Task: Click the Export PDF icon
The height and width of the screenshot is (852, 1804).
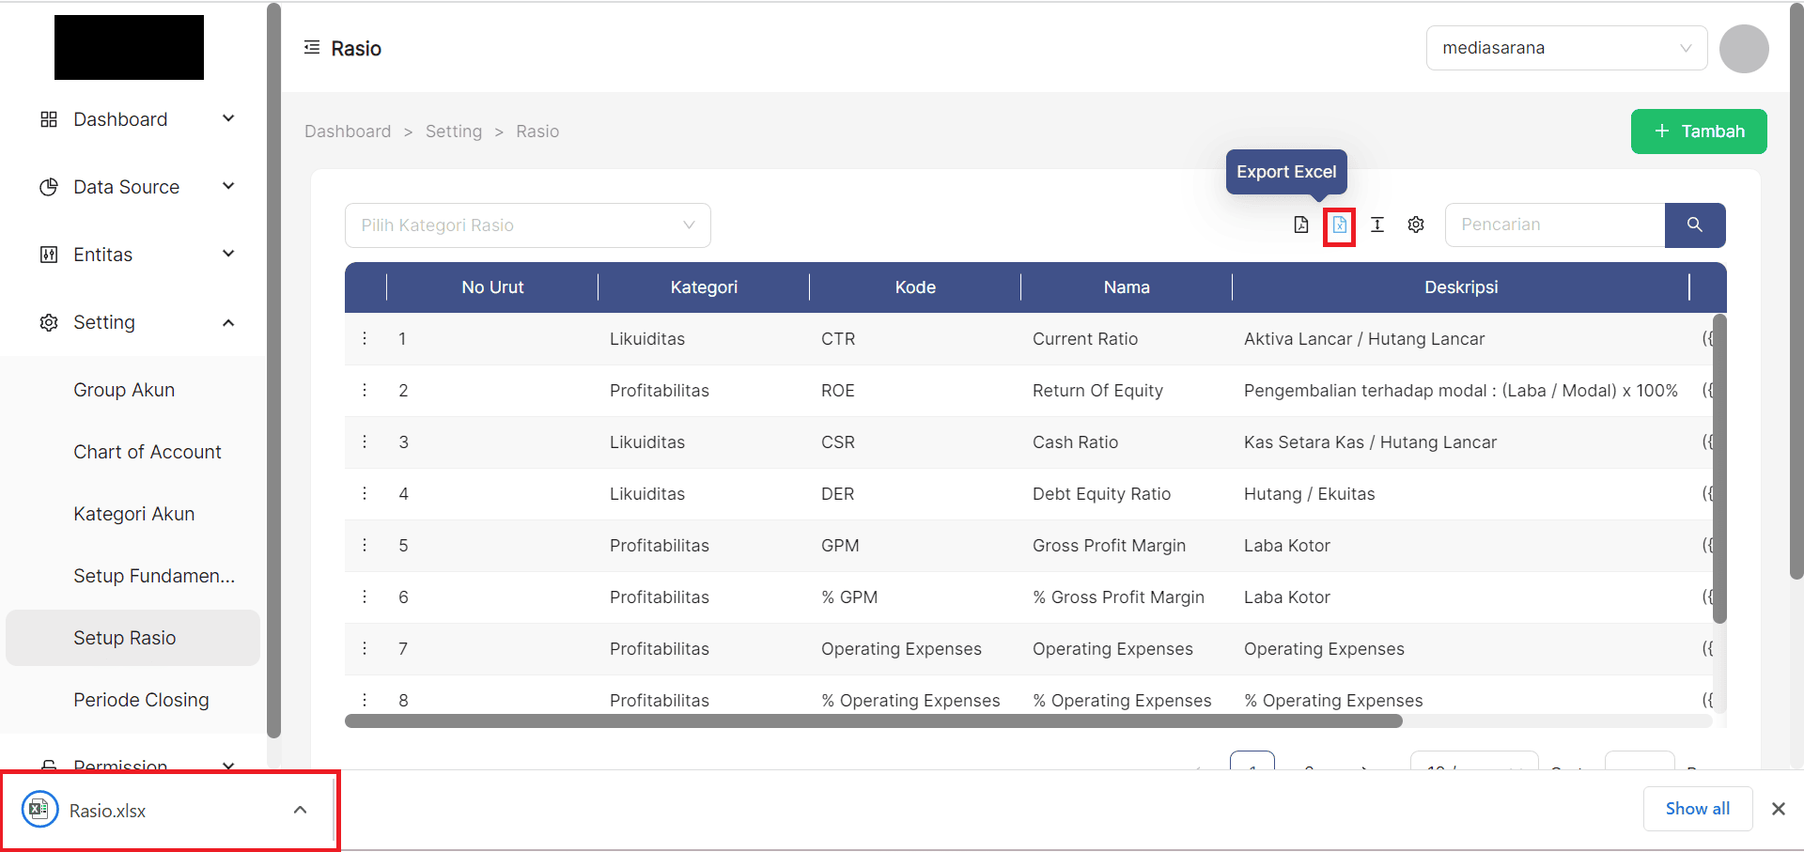Action: point(1301,225)
